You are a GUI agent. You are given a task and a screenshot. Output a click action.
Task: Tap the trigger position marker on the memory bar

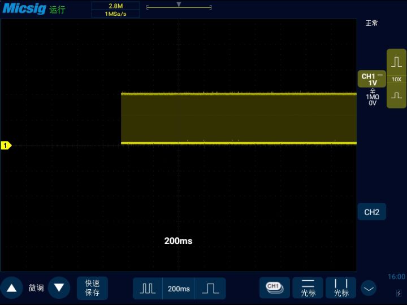coord(179,5)
